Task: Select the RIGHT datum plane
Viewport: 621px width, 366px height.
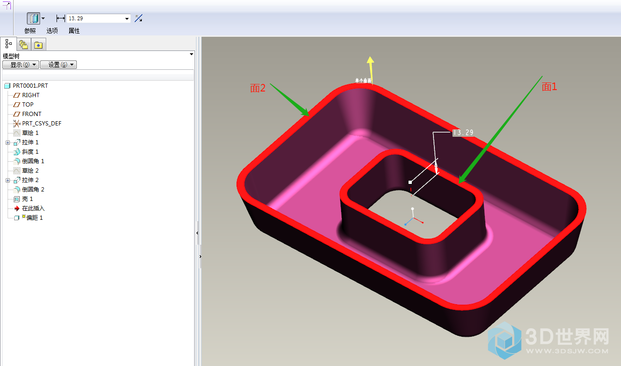Action: tap(31, 95)
